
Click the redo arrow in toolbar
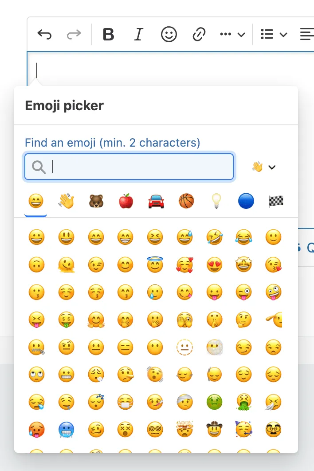click(74, 34)
